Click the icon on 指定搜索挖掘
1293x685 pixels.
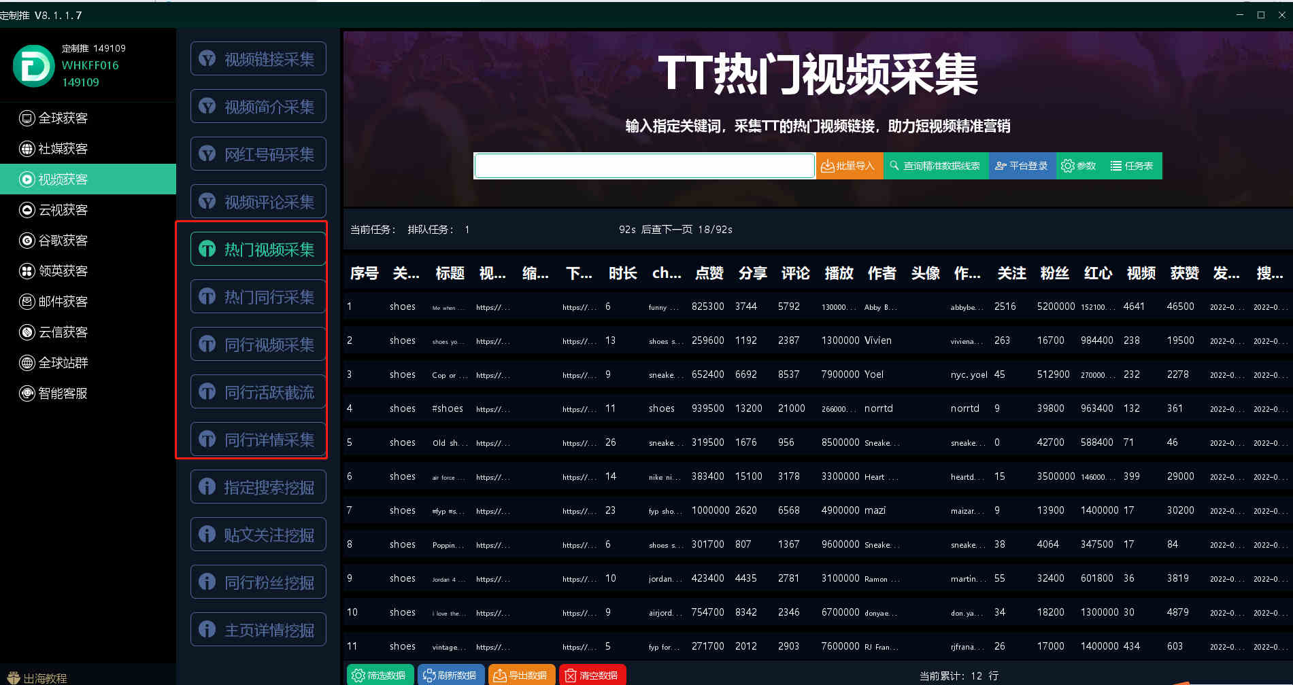pyautogui.click(x=207, y=487)
